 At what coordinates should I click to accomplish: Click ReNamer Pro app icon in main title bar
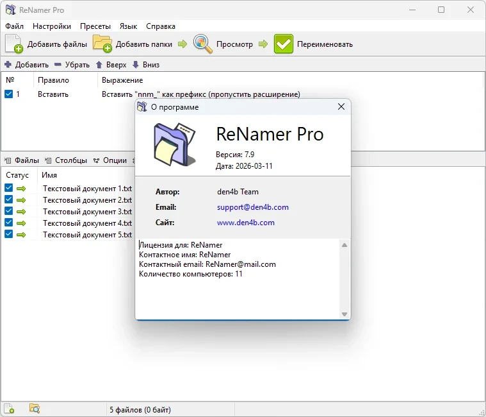click(x=10, y=10)
